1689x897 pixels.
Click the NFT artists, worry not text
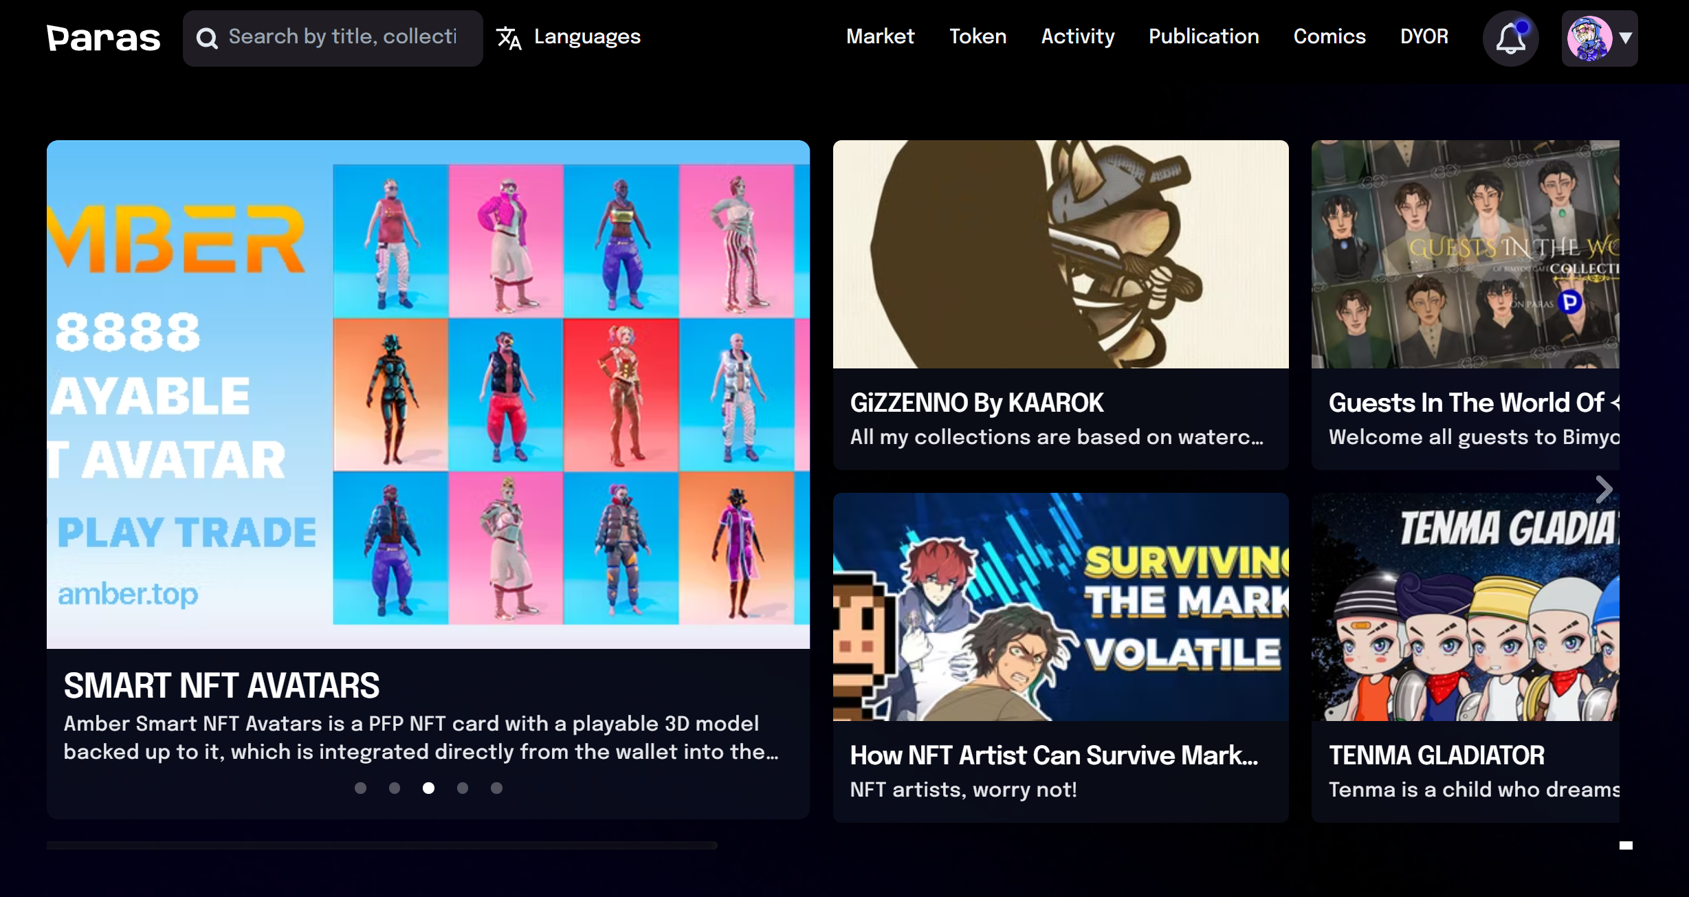pyautogui.click(x=963, y=790)
